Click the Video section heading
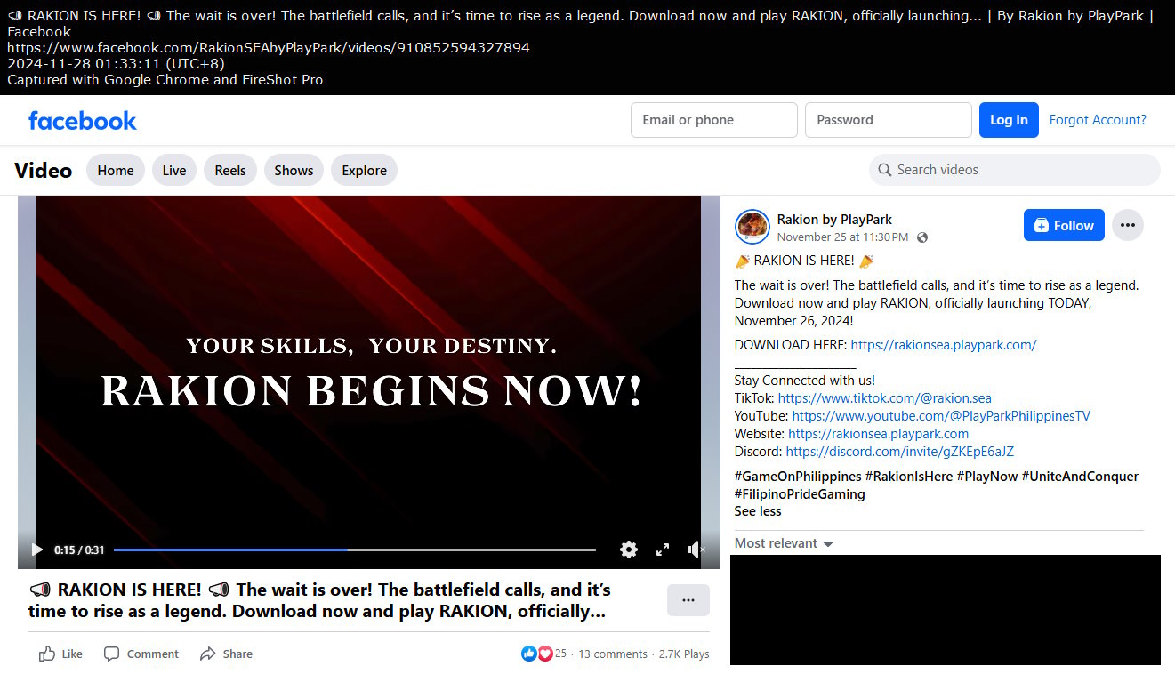The height and width of the screenshot is (674, 1175). (44, 170)
